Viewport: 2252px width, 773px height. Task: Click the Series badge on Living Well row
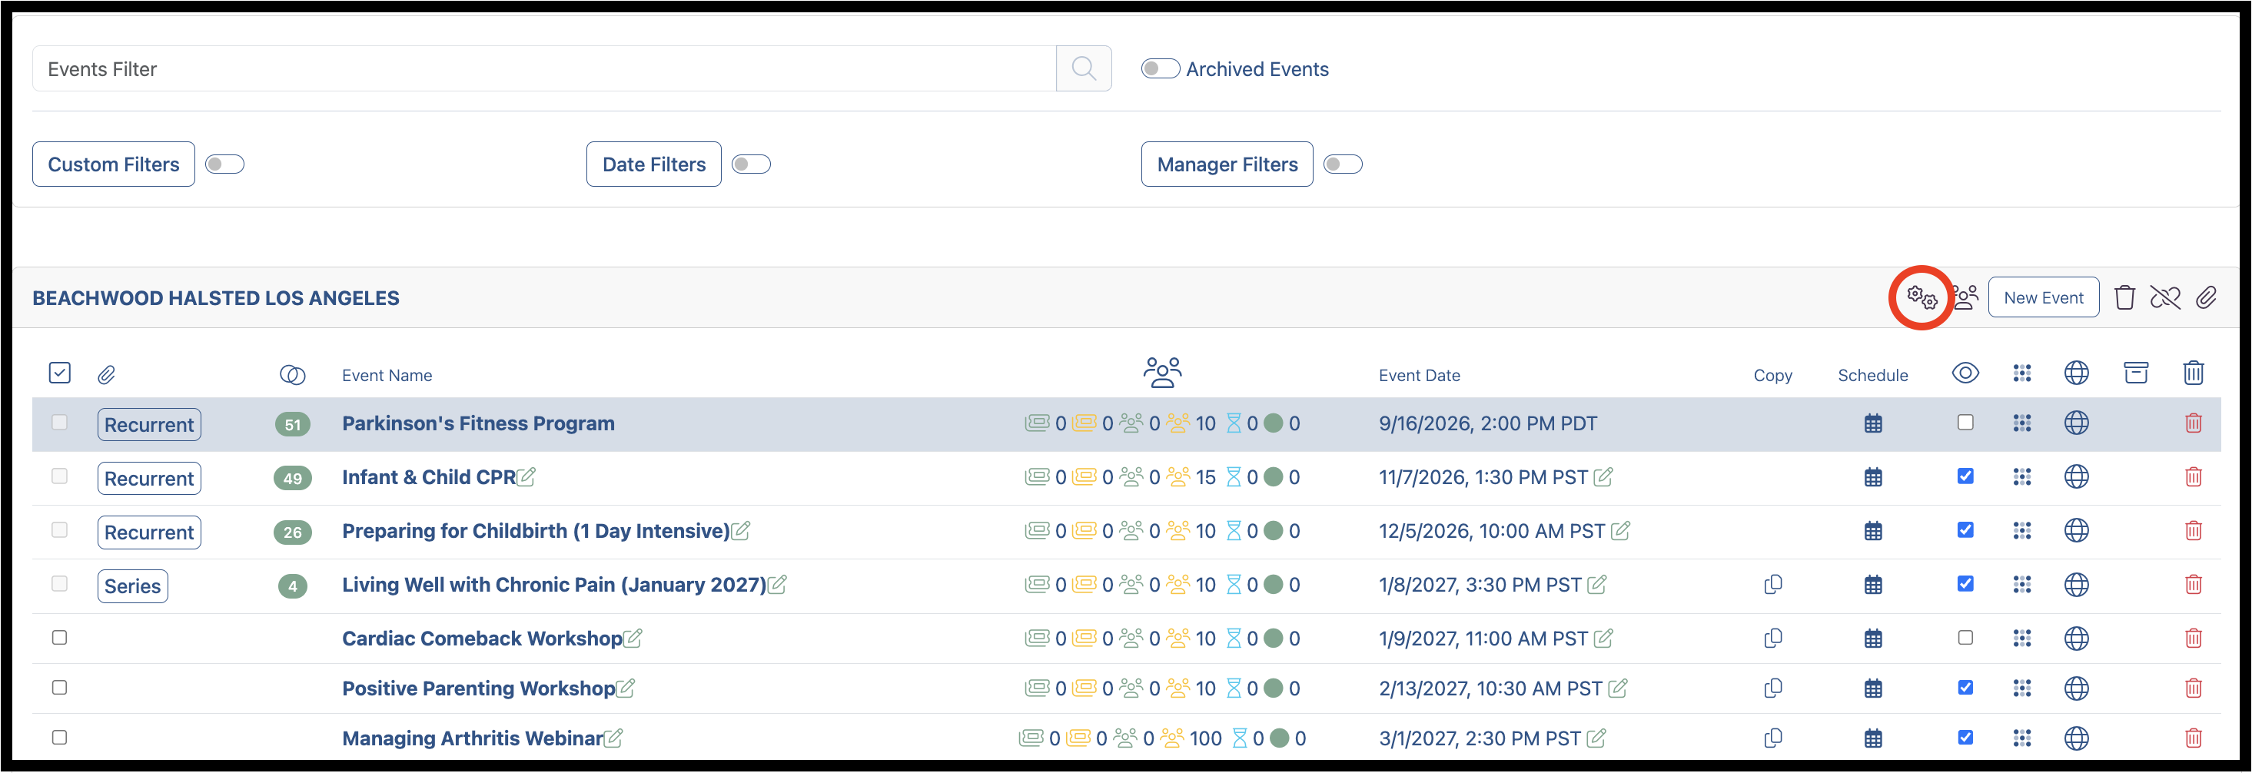pyautogui.click(x=133, y=586)
